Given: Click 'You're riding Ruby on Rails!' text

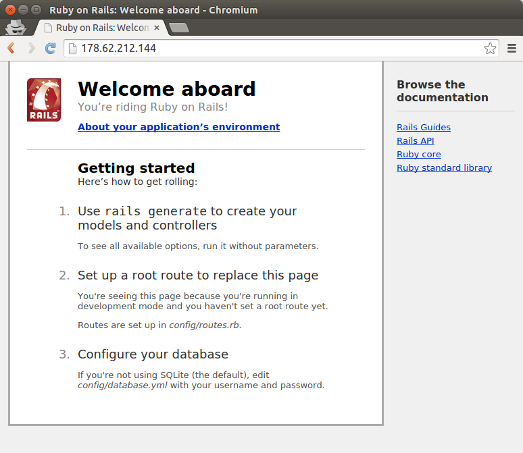Looking at the screenshot, I should 153,107.
